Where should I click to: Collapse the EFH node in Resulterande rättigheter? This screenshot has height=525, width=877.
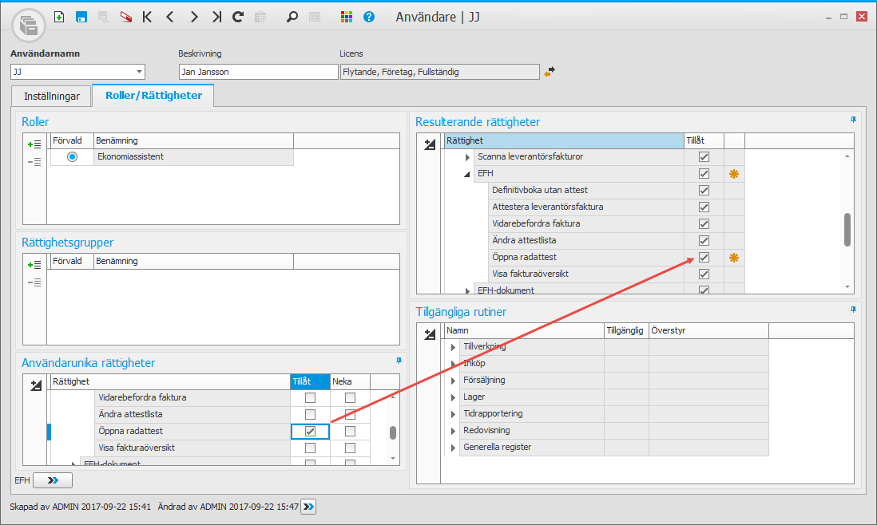(x=467, y=174)
